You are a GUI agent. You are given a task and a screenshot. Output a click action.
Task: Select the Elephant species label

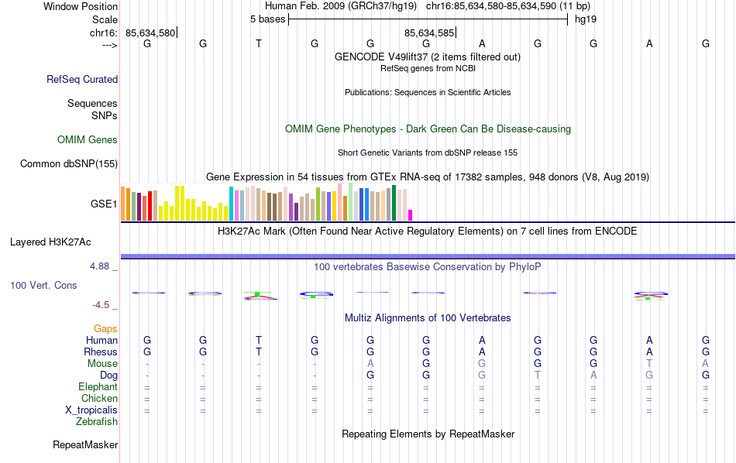98,386
